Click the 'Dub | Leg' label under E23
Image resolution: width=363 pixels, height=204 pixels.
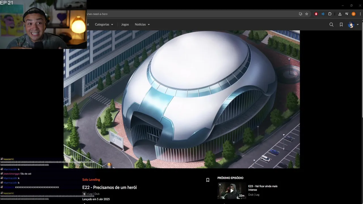pyautogui.click(x=254, y=195)
